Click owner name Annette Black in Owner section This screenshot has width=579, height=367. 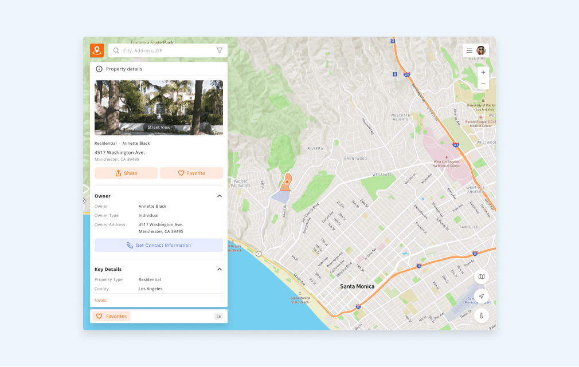point(152,206)
